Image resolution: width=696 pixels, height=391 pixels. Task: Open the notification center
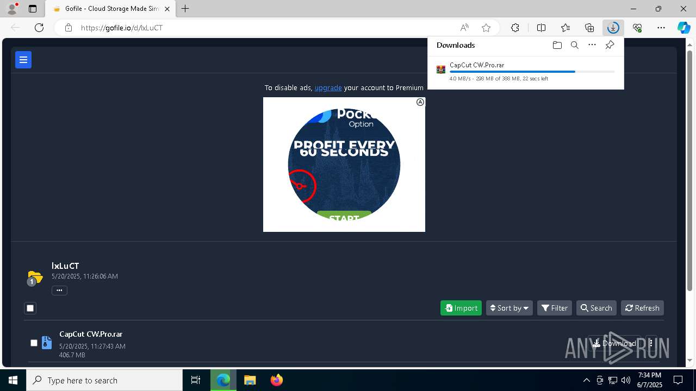tap(678, 380)
